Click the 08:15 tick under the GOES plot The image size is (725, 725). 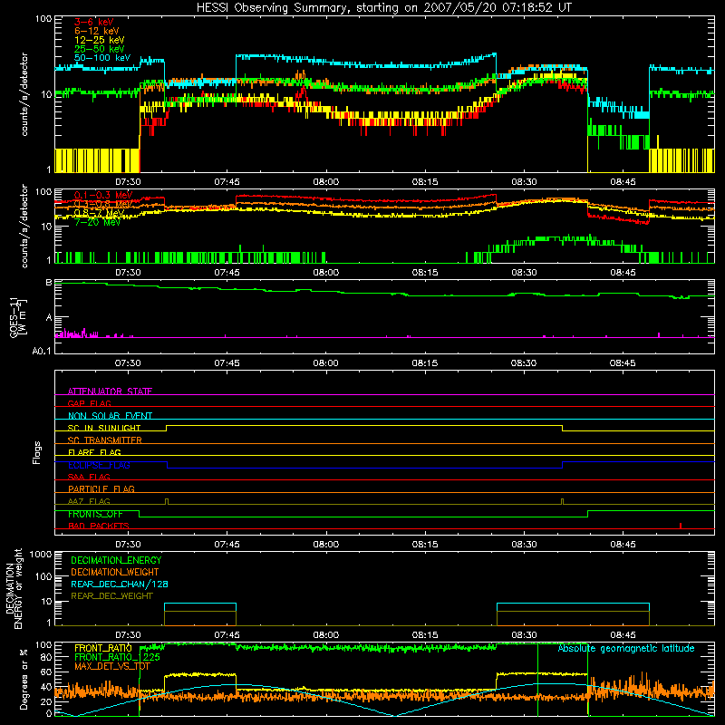coord(424,363)
